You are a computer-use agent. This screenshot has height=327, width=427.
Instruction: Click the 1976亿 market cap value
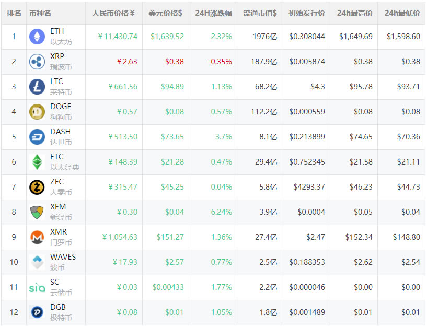264,37
